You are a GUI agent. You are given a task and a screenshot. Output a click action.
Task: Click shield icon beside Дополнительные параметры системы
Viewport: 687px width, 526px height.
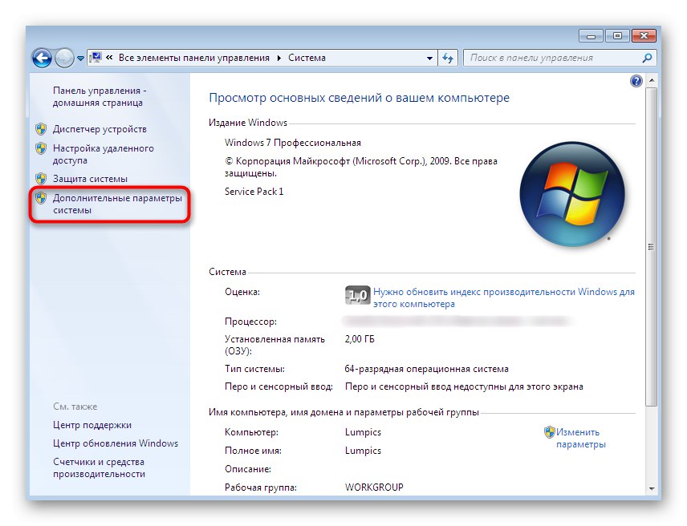pyautogui.click(x=41, y=198)
